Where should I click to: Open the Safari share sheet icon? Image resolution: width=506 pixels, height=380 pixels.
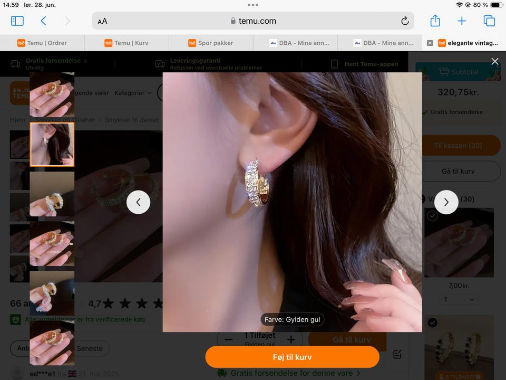(x=435, y=21)
